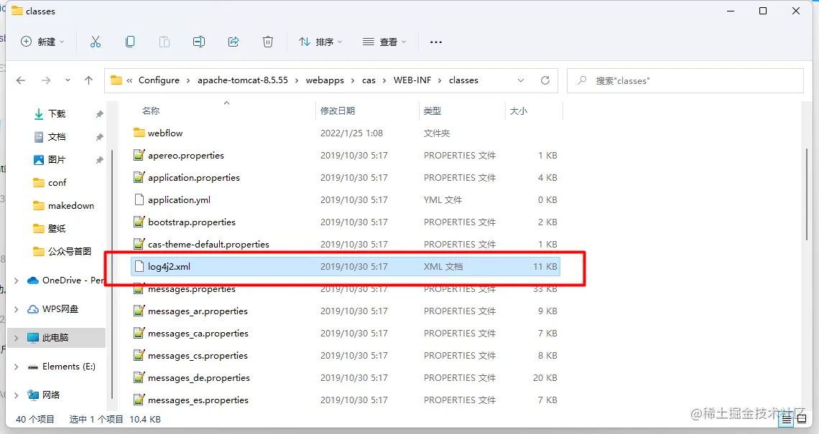Sort by 修改日期 column header
819x434 pixels.
(338, 110)
